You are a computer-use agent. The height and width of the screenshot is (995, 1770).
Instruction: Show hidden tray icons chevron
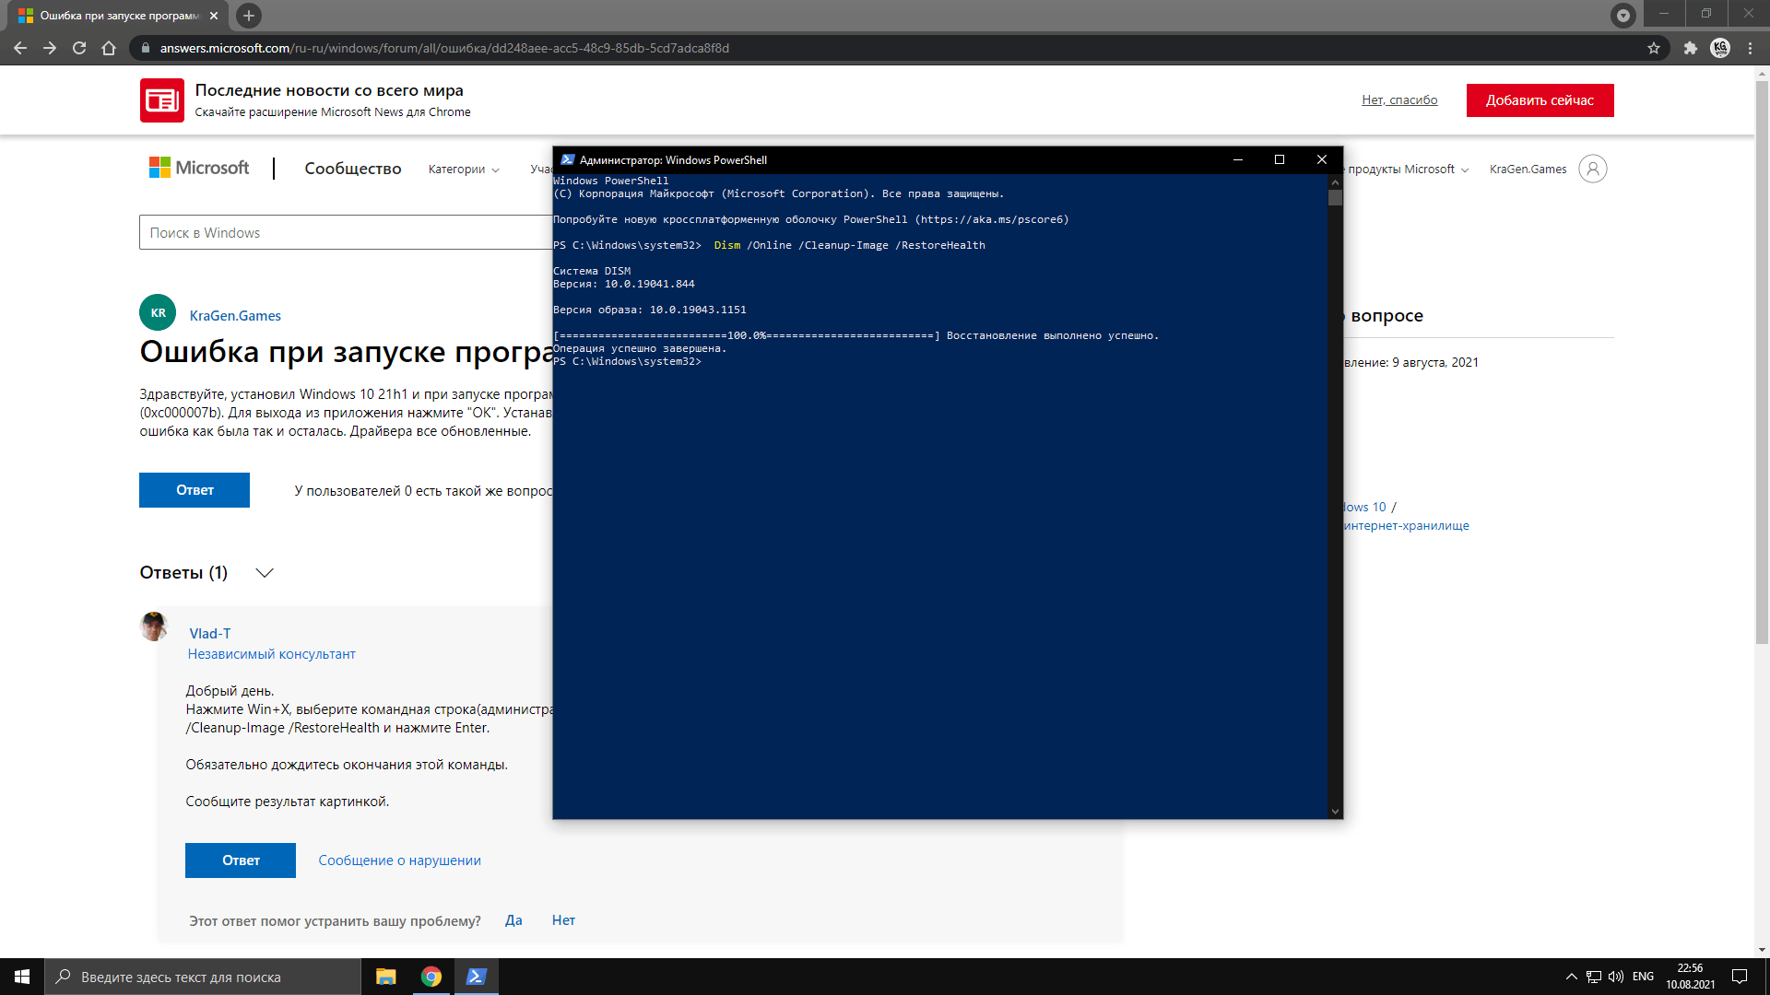(x=1571, y=977)
